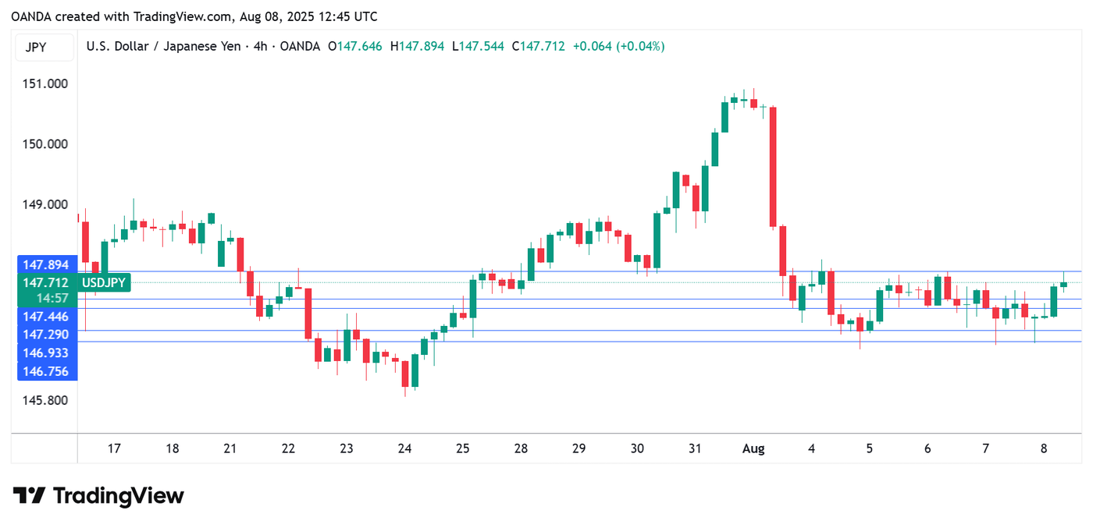
Task: Open the JPY currency selector box
Action: 37,47
